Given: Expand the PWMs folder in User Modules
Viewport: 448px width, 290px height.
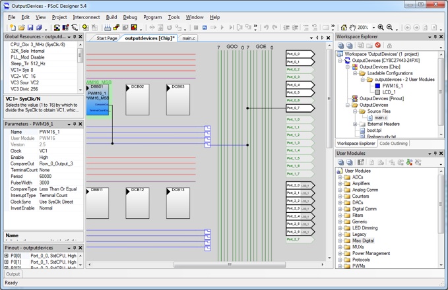Looking at the screenshot, I should point(340,266).
